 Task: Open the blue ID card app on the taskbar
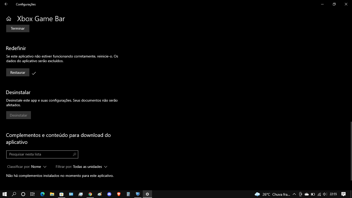(x=71, y=194)
